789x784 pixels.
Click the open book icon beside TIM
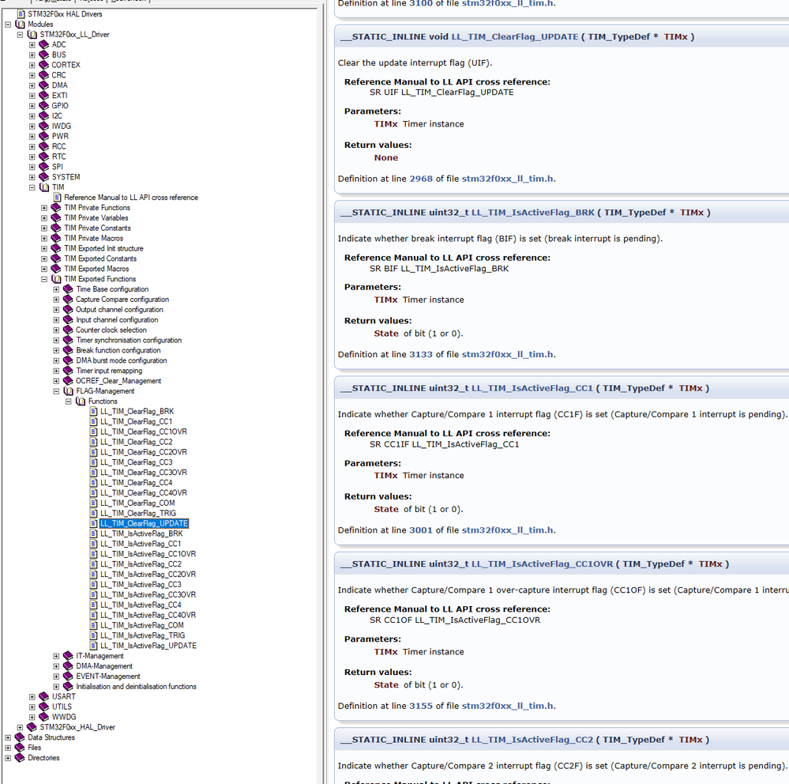click(x=43, y=187)
